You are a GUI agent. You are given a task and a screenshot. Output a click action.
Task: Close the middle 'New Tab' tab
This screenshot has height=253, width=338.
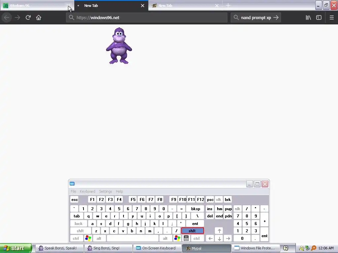[x=143, y=6]
